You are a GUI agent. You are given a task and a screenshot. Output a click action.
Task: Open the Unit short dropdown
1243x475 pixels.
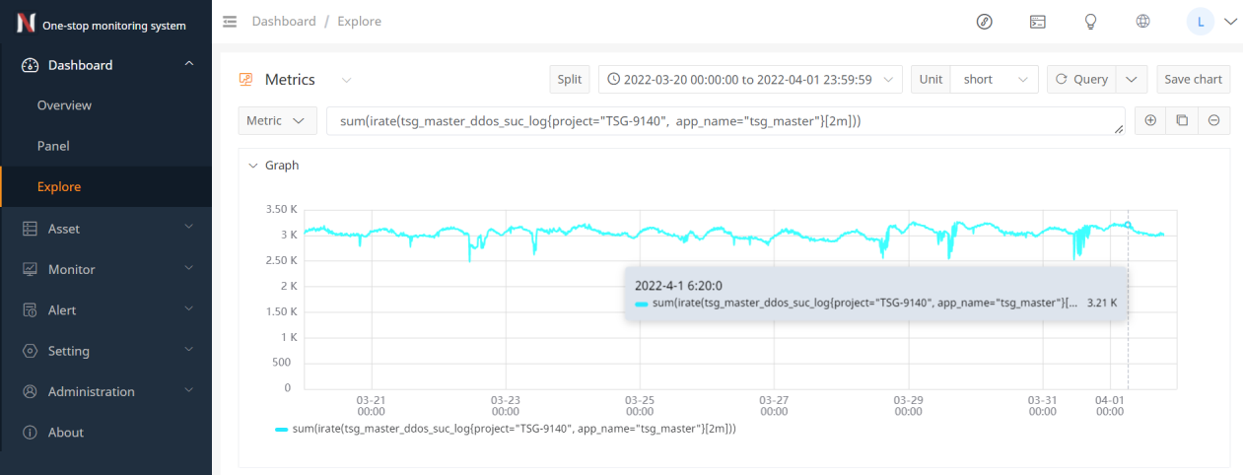coord(990,80)
